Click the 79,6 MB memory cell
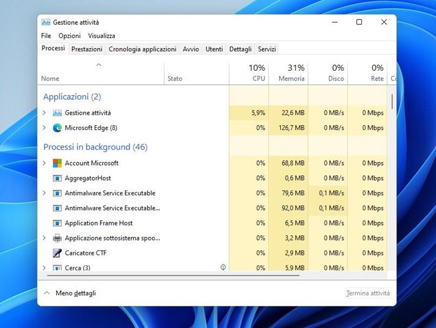The width and height of the screenshot is (436, 328). (x=288, y=193)
